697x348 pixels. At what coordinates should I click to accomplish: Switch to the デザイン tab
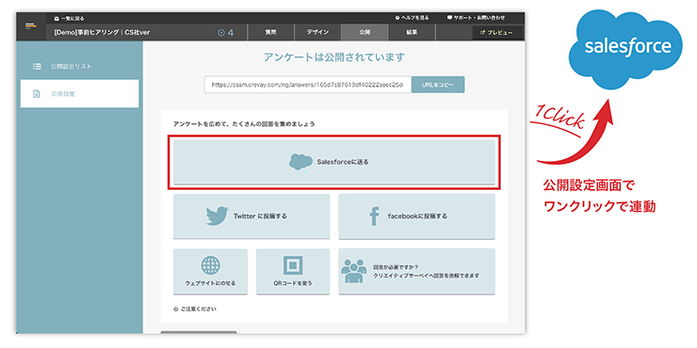(317, 32)
